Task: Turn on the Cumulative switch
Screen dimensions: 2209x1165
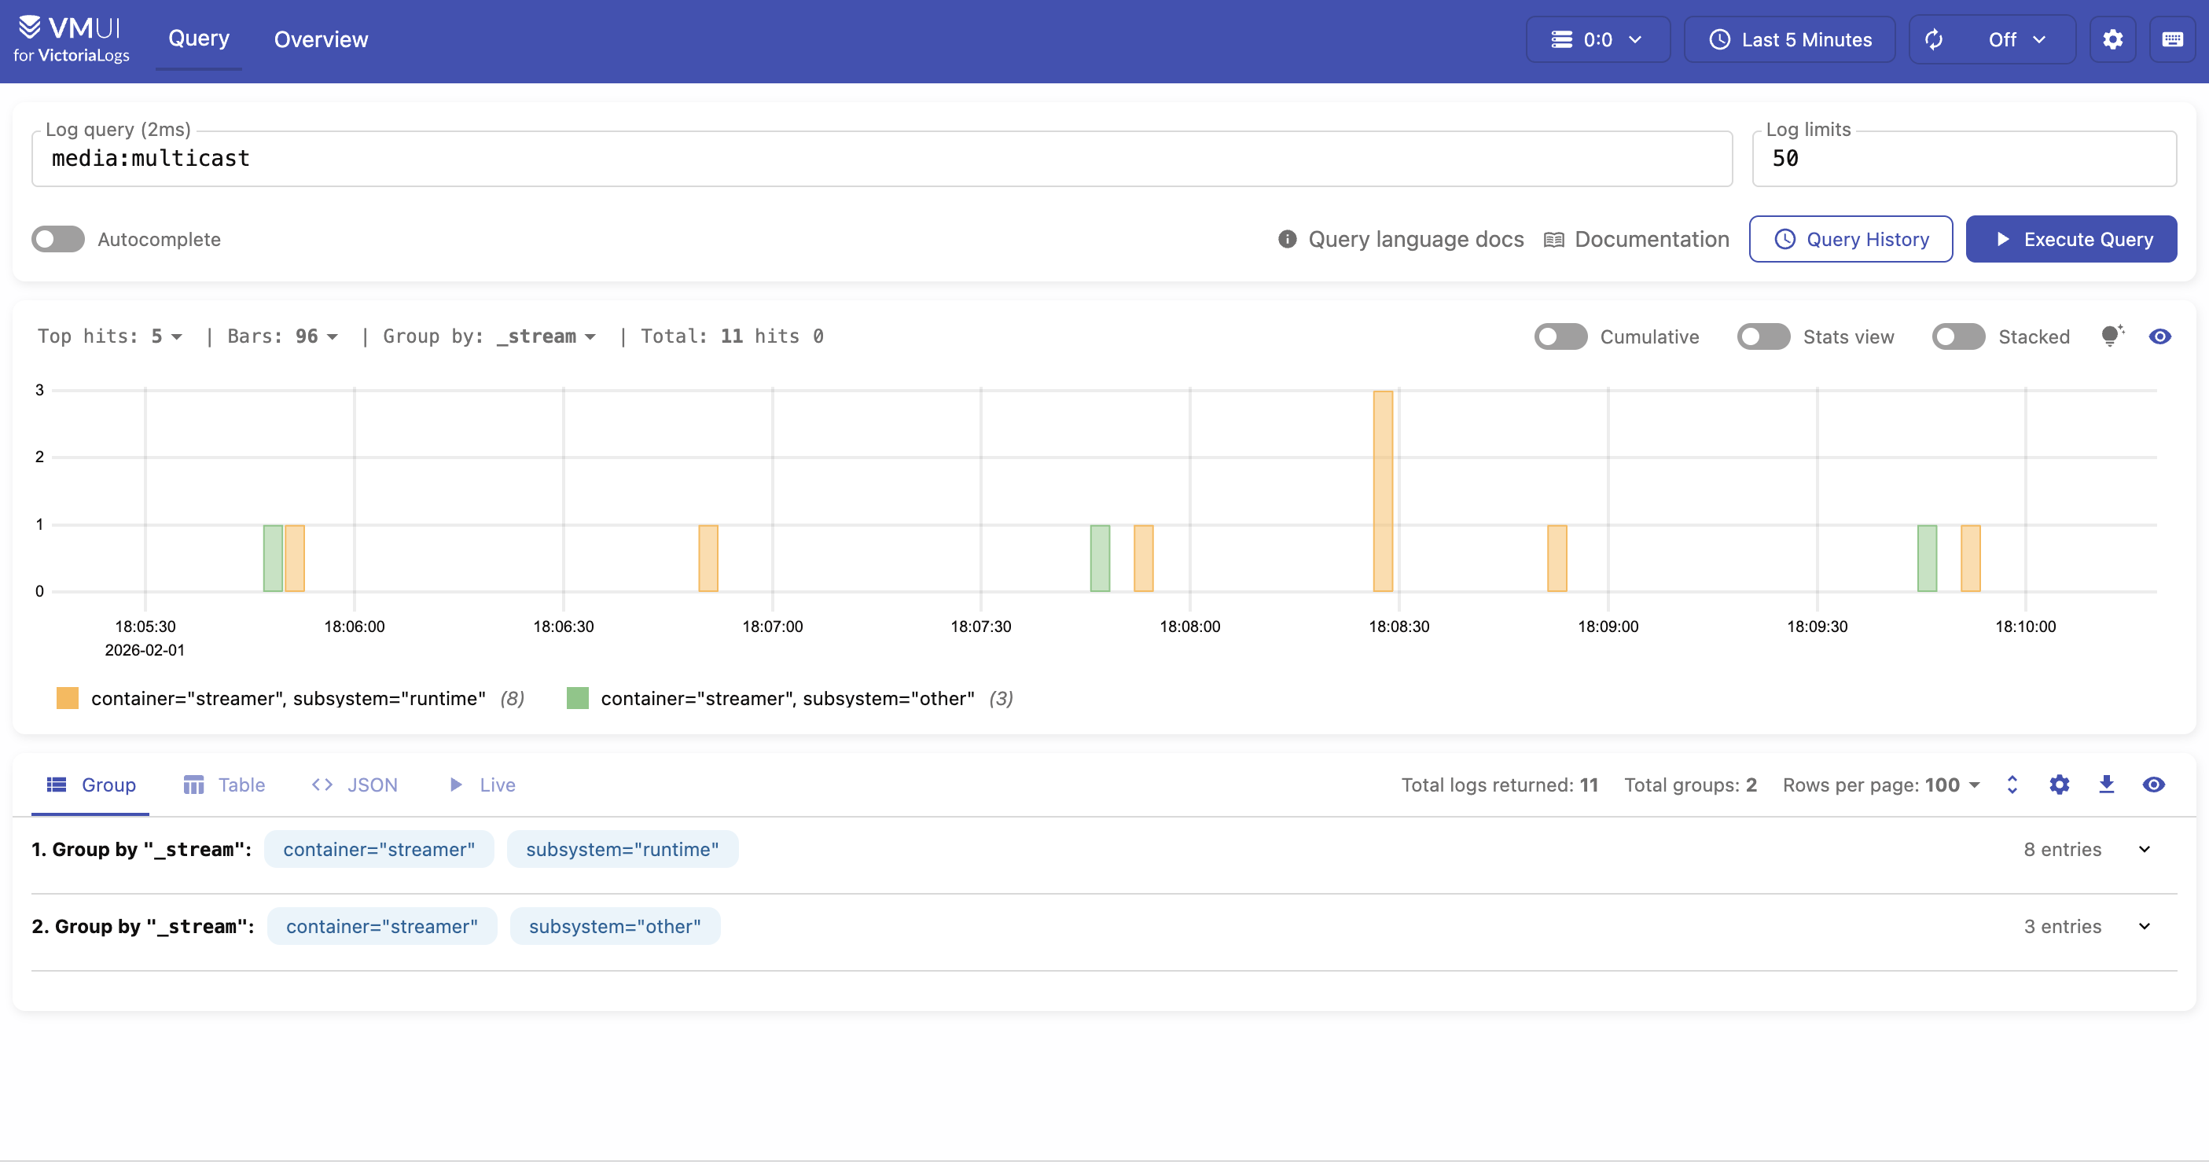Action: tap(1560, 337)
